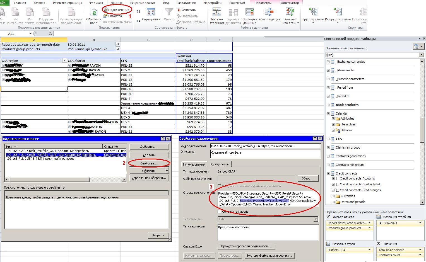Viewport: 426px width, 262px height.
Task: Click the help button of the connection properties dialog
Action: pyautogui.click(x=315, y=139)
